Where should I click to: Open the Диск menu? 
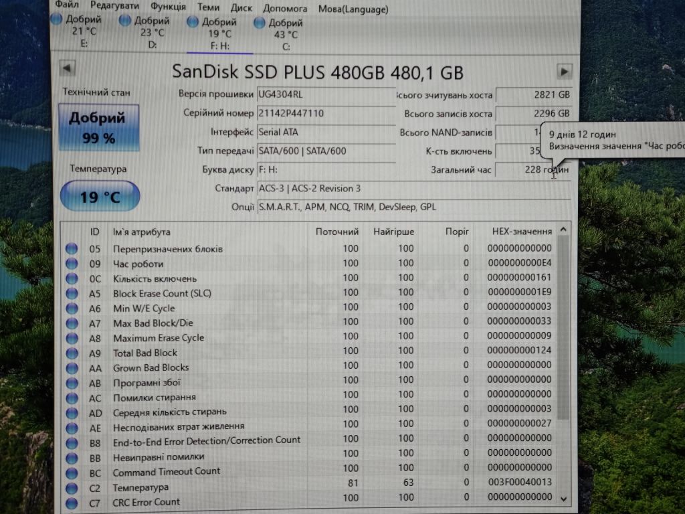(241, 8)
